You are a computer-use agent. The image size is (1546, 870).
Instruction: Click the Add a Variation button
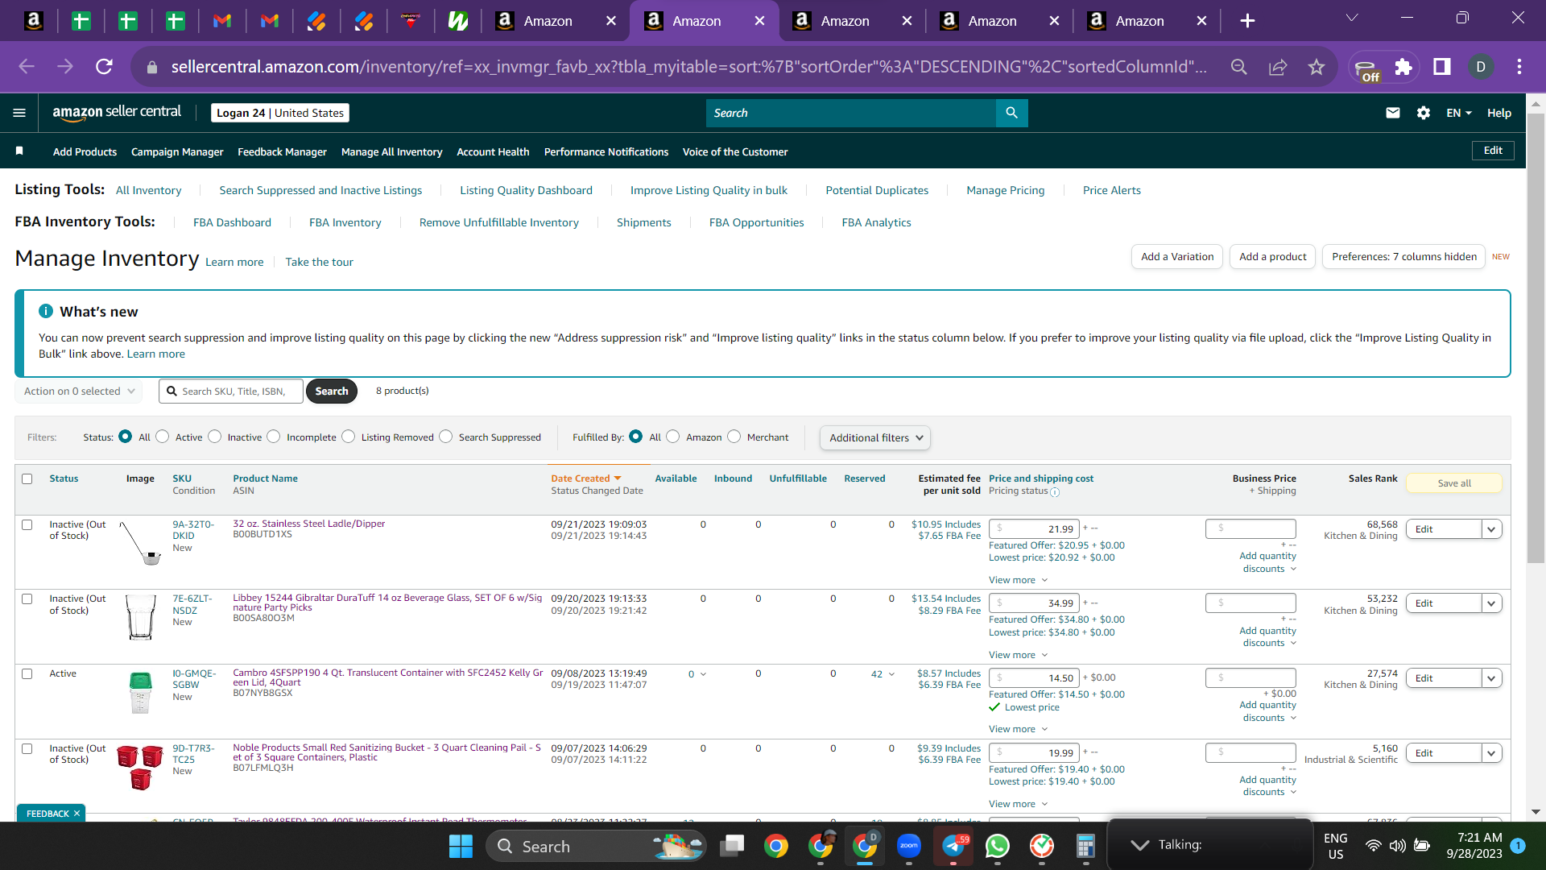pos(1177,257)
